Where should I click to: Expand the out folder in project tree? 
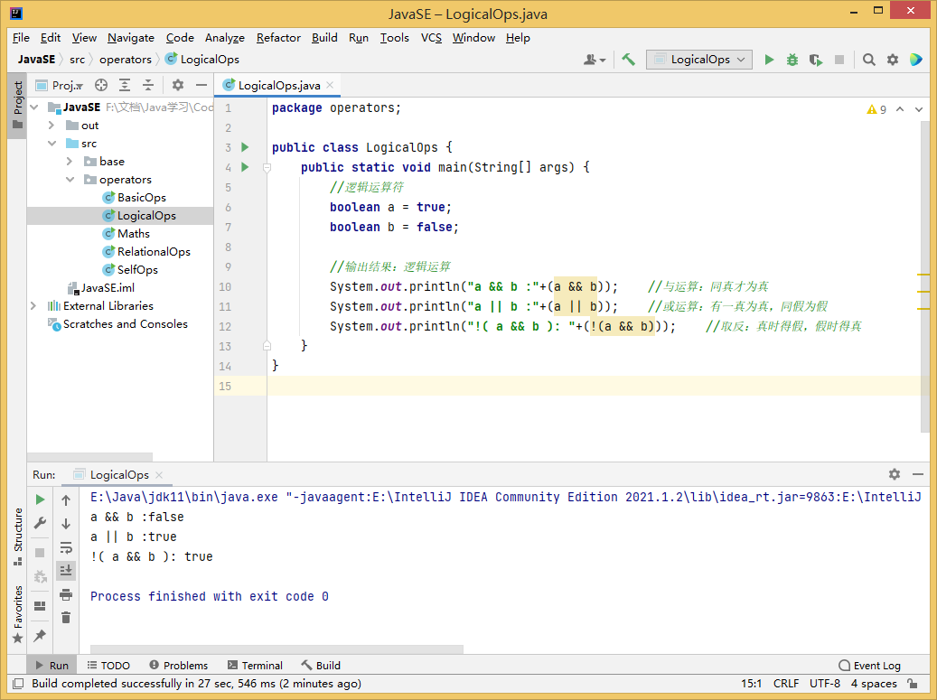(52, 126)
